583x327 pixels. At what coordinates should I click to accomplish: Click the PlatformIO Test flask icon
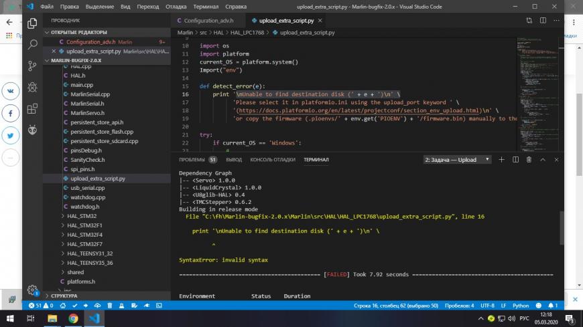[x=121, y=306]
